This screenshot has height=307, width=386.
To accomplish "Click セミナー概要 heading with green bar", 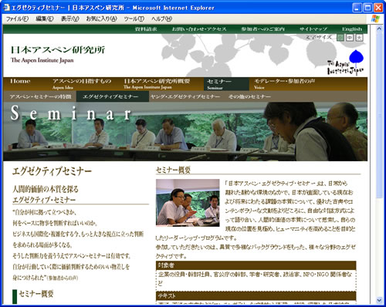I will coord(36,294).
